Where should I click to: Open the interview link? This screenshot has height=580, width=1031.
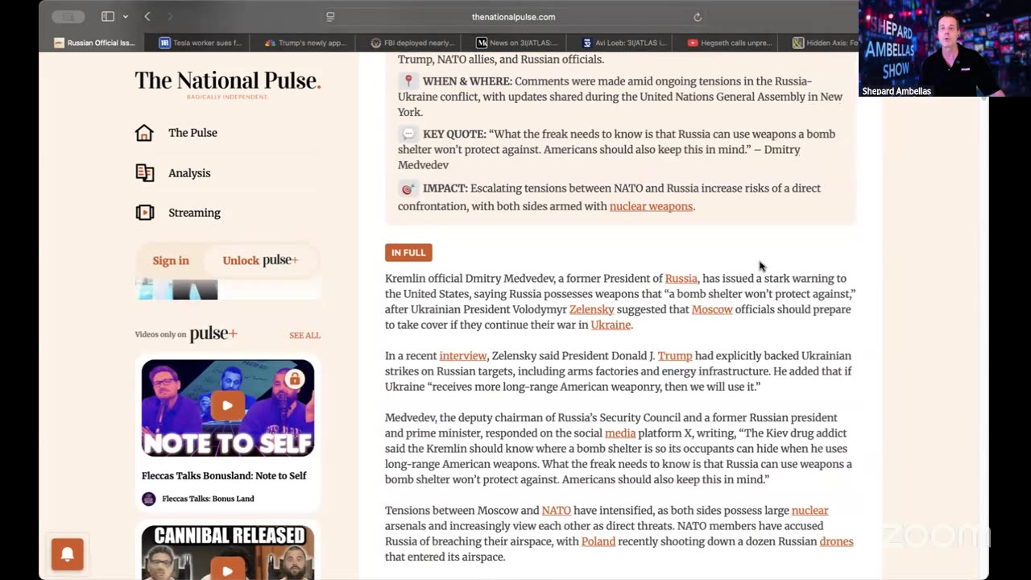(463, 356)
